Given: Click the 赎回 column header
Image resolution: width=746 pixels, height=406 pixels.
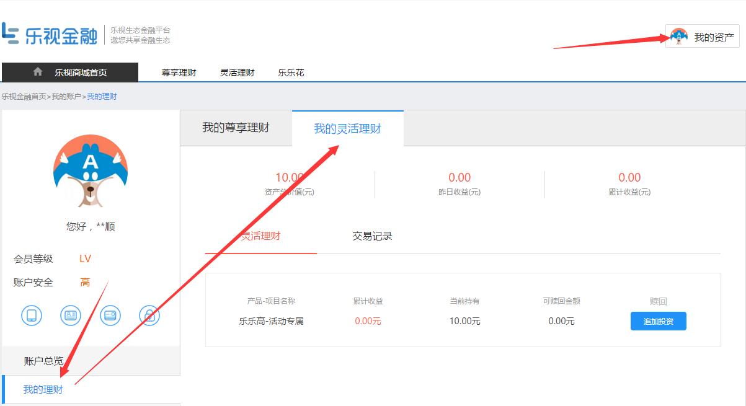Looking at the screenshot, I should click(659, 301).
